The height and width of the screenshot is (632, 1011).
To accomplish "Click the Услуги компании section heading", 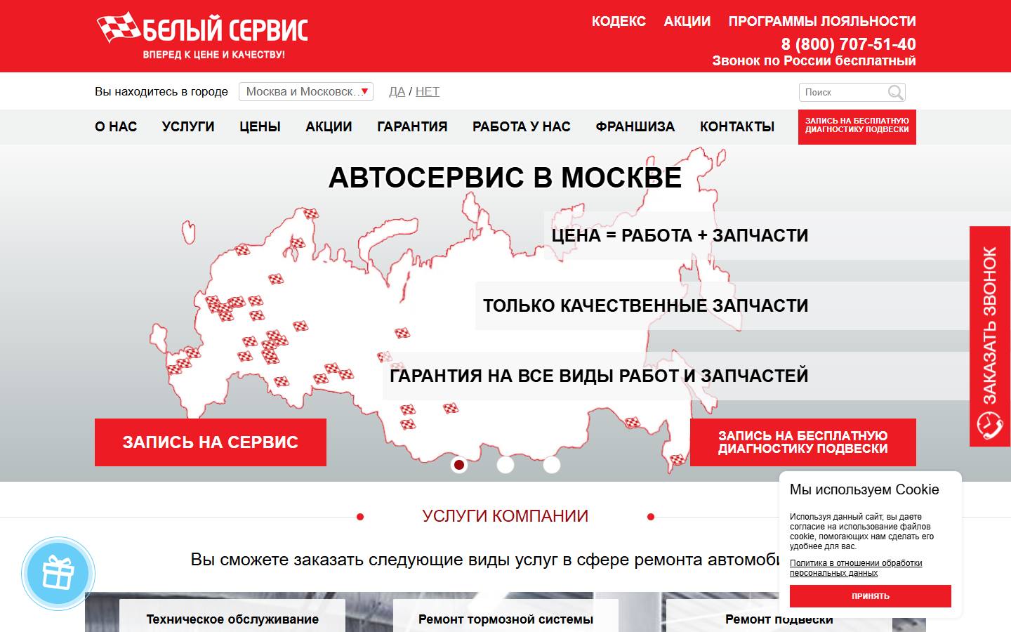I will [x=505, y=516].
